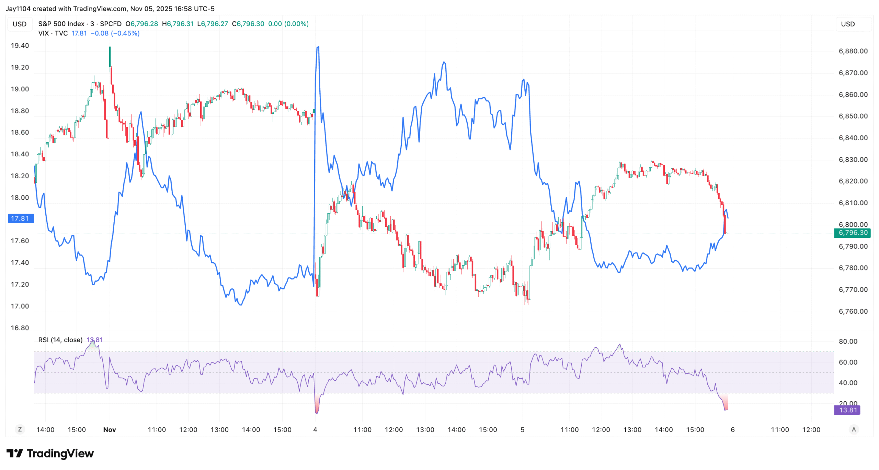Select the VIX · TVC legend entry
The height and width of the screenshot is (470, 879).
coord(53,33)
